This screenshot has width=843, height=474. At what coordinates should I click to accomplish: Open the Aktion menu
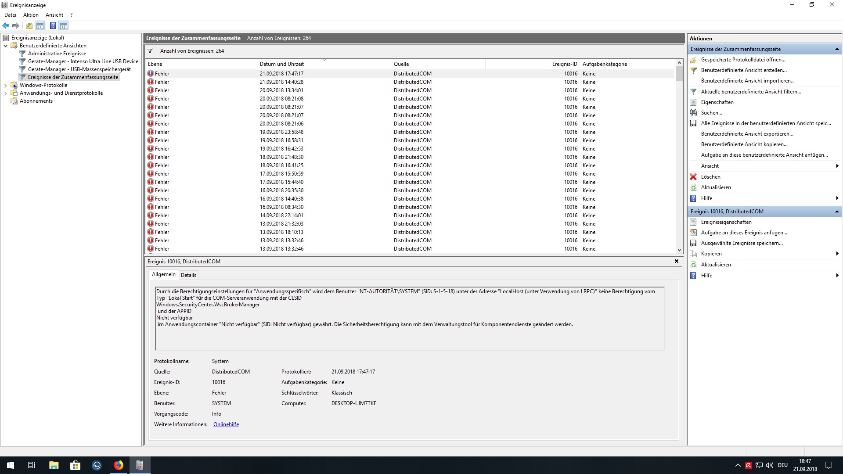[31, 15]
